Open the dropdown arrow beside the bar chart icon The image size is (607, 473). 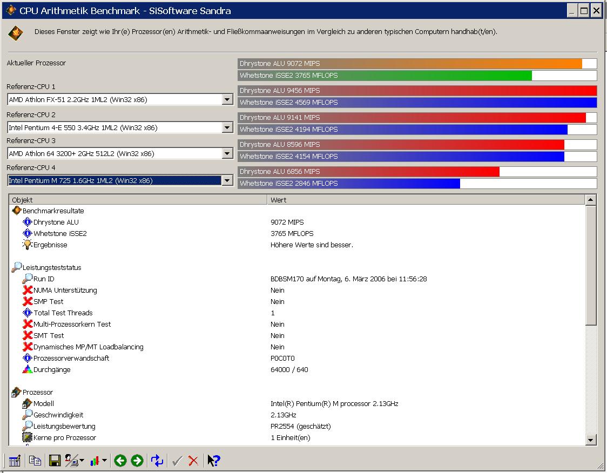(105, 461)
